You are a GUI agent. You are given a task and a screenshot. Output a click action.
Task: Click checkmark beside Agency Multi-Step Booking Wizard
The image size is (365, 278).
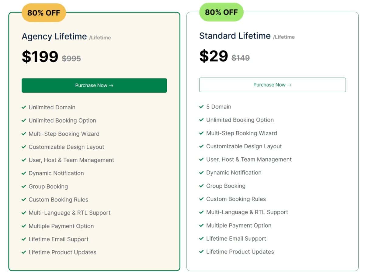(24, 134)
